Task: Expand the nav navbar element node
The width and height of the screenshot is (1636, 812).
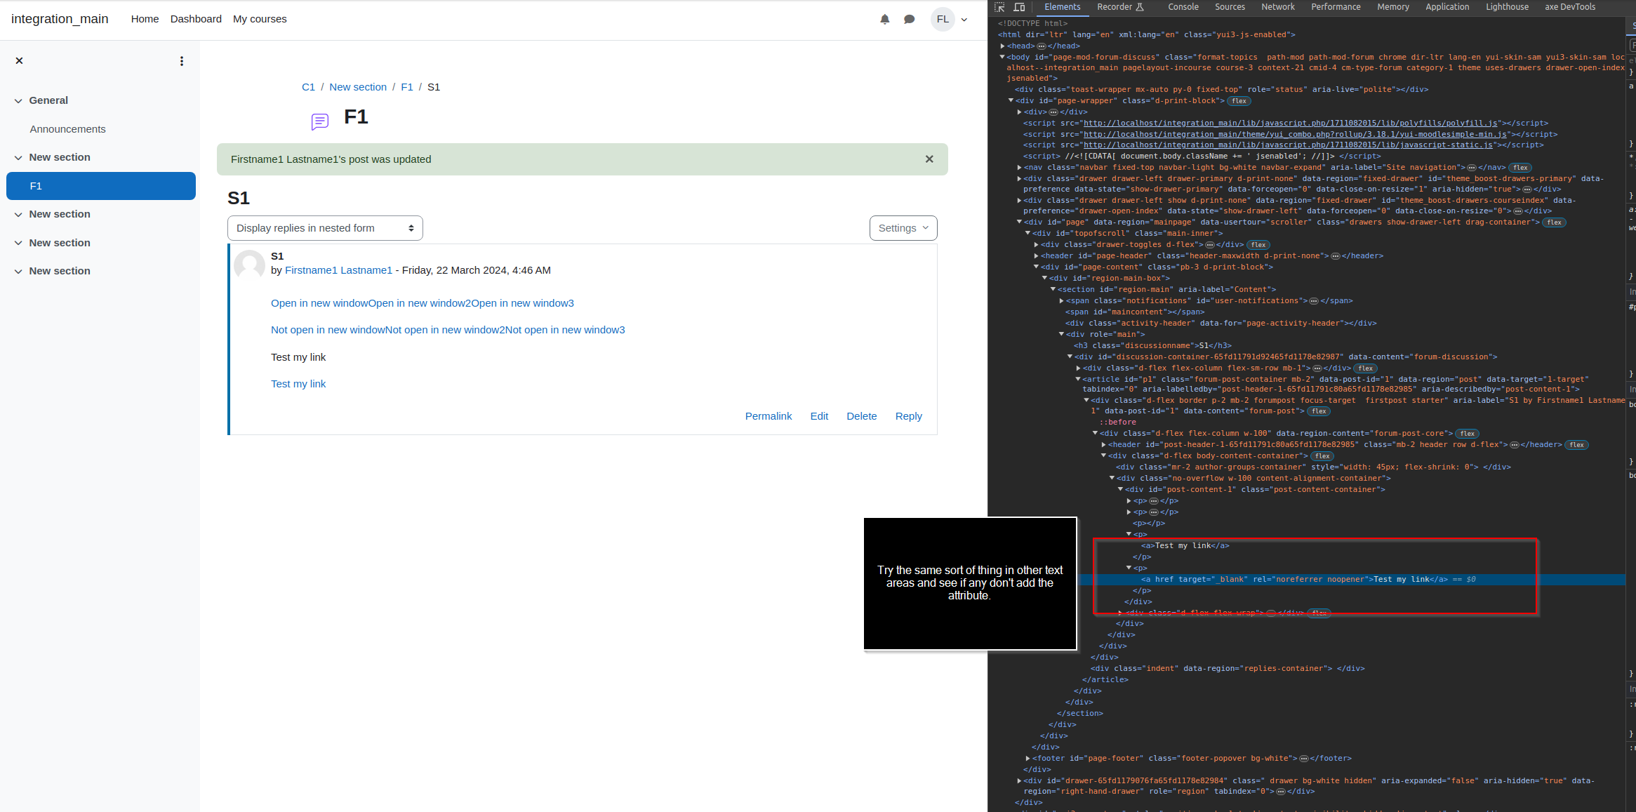Action: pyautogui.click(x=1019, y=168)
